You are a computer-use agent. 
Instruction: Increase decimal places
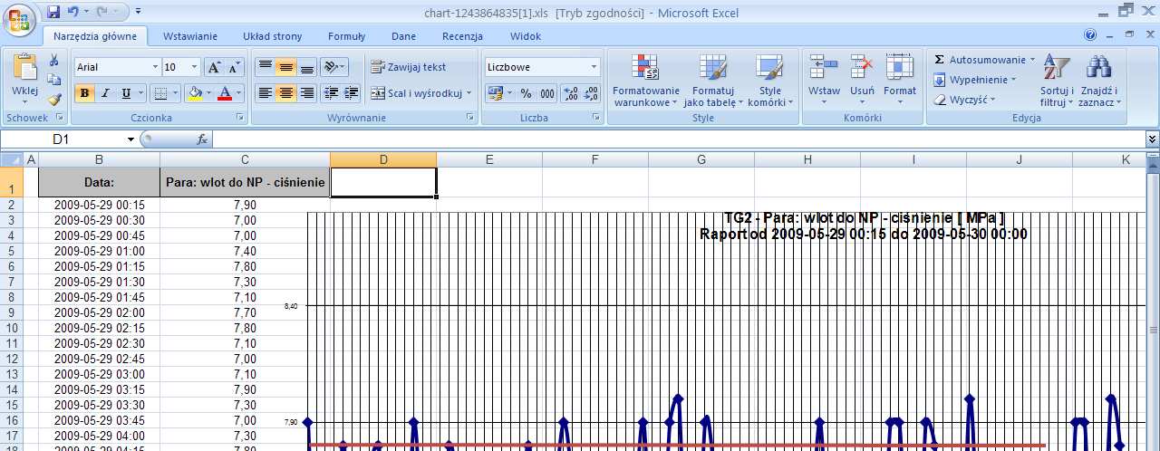point(571,93)
